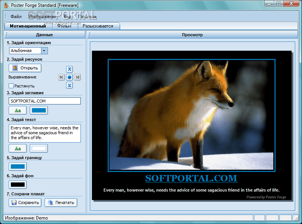Click the 7. Сохрани плакат heading
This screenshot has width=302, height=224.
click(x=26, y=194)
